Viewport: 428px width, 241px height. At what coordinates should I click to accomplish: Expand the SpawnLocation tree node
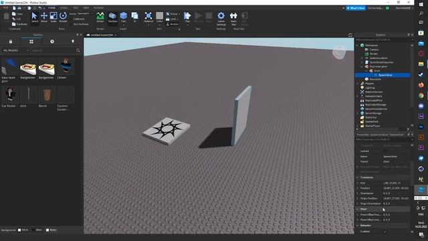pyautogui.click(x=362, y=58)
